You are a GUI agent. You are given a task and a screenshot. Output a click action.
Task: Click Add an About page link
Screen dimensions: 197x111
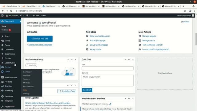(x=98, y=40)
